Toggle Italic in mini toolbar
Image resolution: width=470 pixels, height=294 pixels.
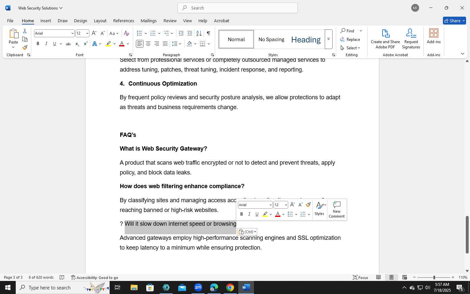249,214
